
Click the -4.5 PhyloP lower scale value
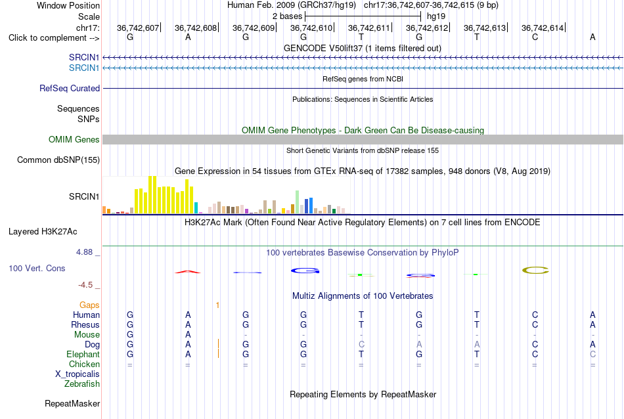85,285
